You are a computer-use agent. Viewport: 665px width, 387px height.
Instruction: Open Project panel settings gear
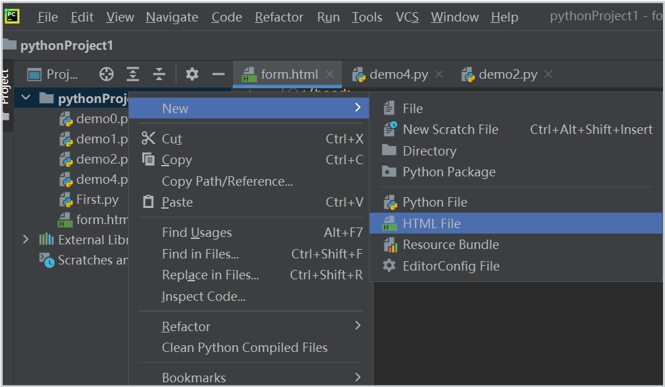pos(192,74)
